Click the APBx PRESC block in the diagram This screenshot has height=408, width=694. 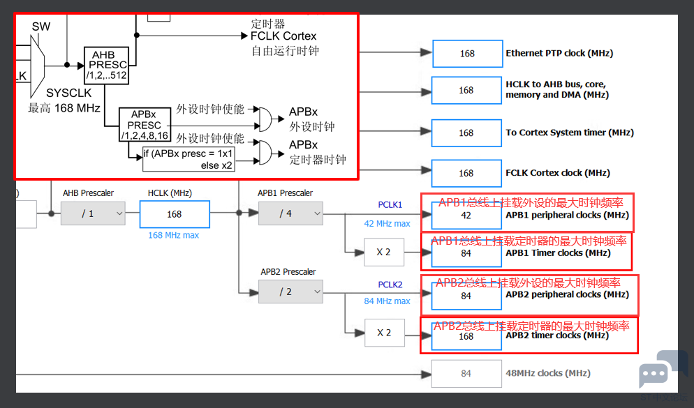[x=145, y=125]
